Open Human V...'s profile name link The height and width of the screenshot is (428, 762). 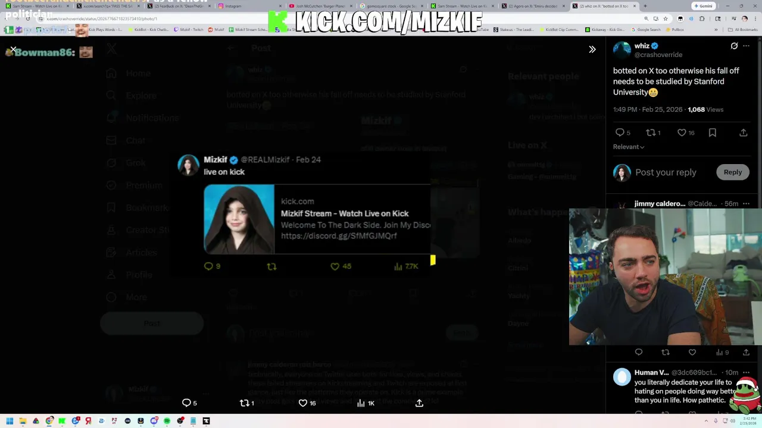click(651, 373)
